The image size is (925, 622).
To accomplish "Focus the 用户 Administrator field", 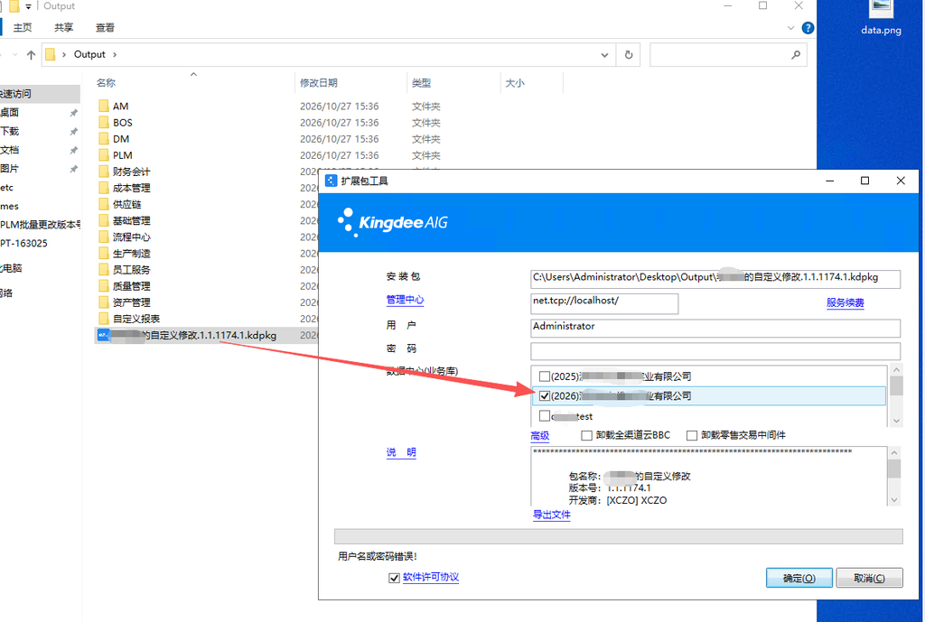I will (x=715, y=329).
